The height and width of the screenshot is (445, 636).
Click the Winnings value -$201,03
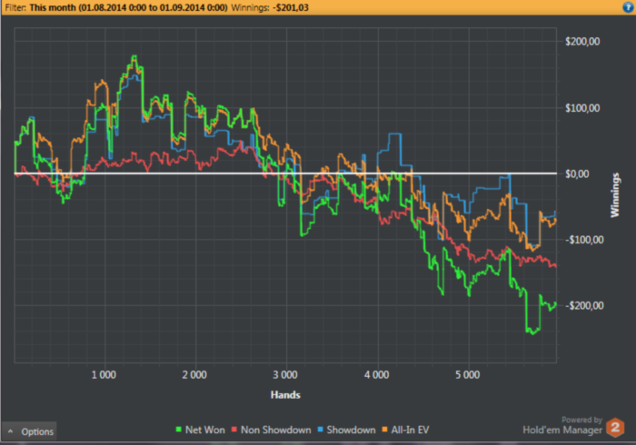coord(292,7)
